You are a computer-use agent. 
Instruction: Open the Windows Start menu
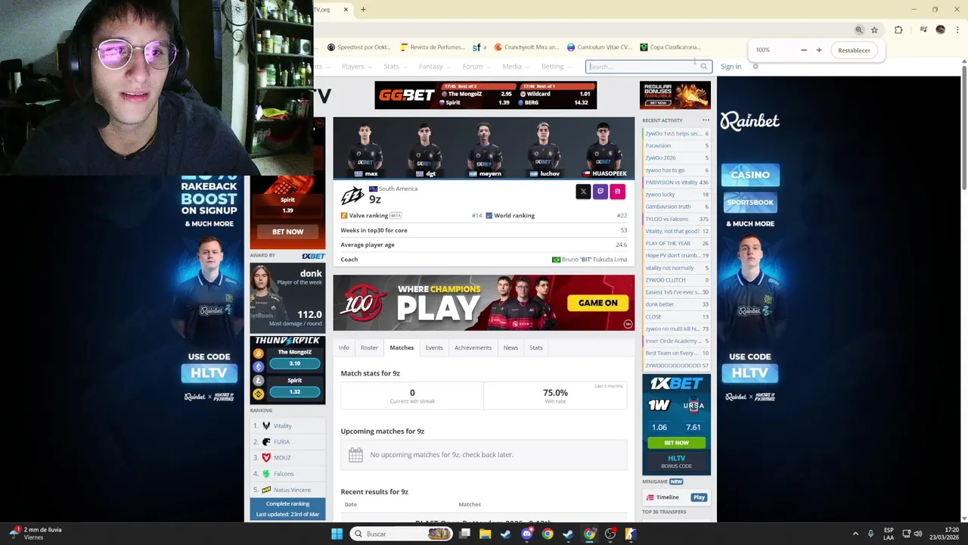click(x=337, y=534)
